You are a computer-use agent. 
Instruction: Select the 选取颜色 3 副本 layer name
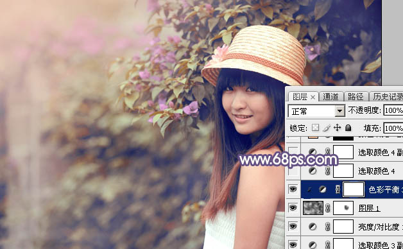pyautogui.click(x=381, y=245)
